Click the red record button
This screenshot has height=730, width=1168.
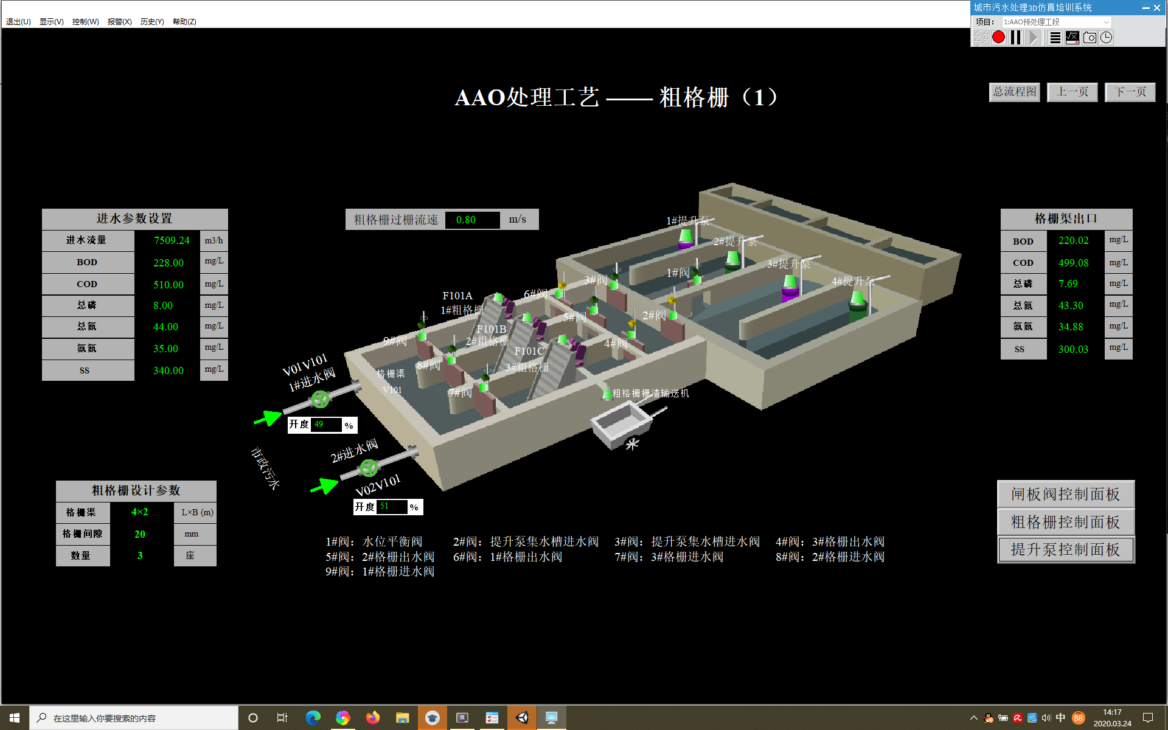[x=998, y=38]
